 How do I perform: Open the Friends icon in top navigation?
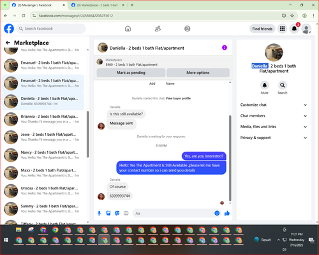158,29
